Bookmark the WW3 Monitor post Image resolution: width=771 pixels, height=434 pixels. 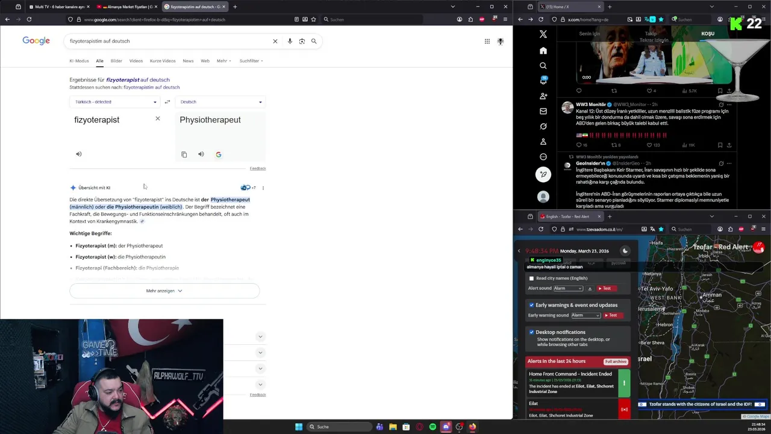(720, 145)
